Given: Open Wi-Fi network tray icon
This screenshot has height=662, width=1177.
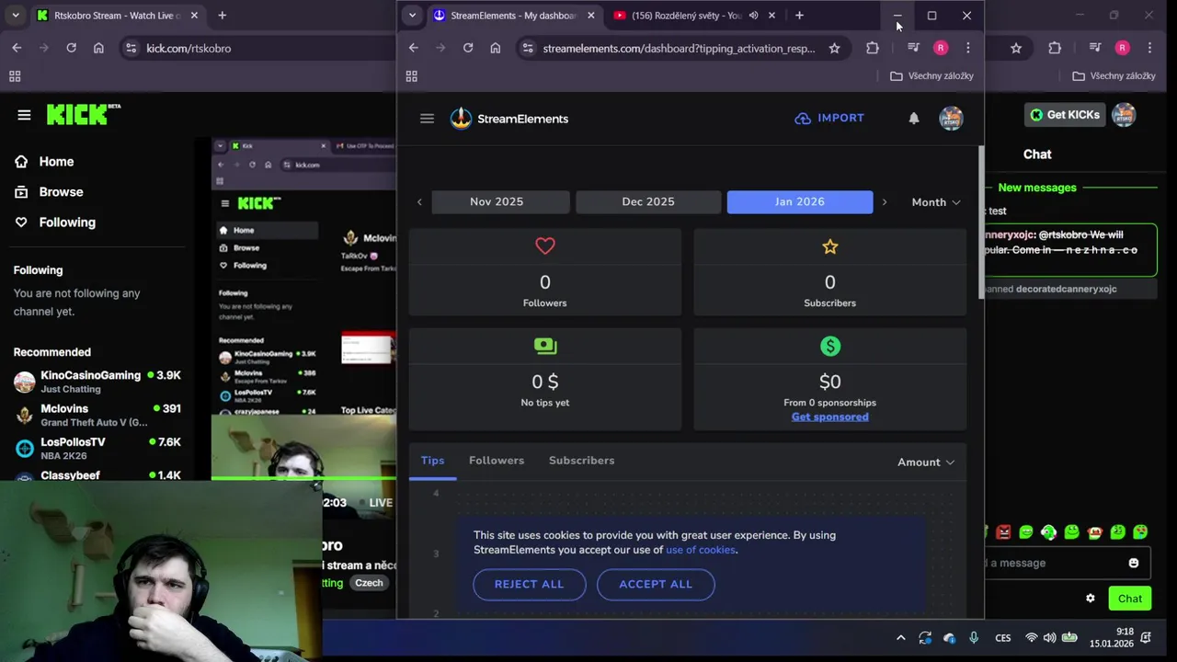Looking at the screenshot, I should tap(1032, 638).
